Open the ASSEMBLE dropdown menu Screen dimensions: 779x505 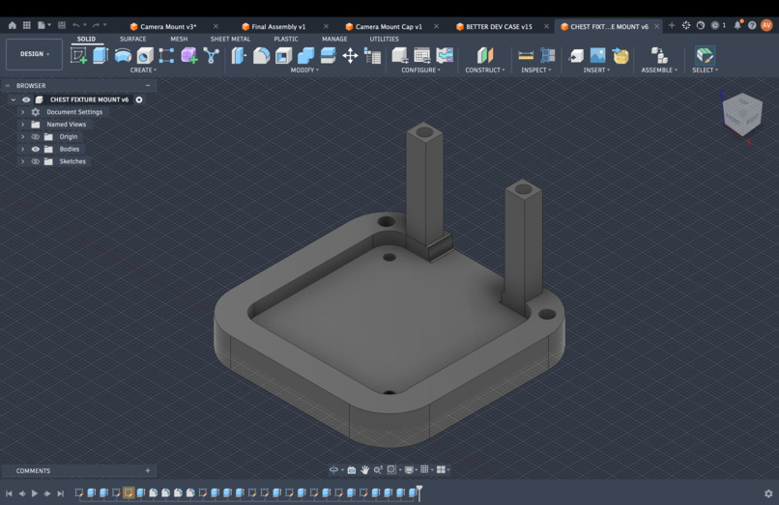(659, 70)
